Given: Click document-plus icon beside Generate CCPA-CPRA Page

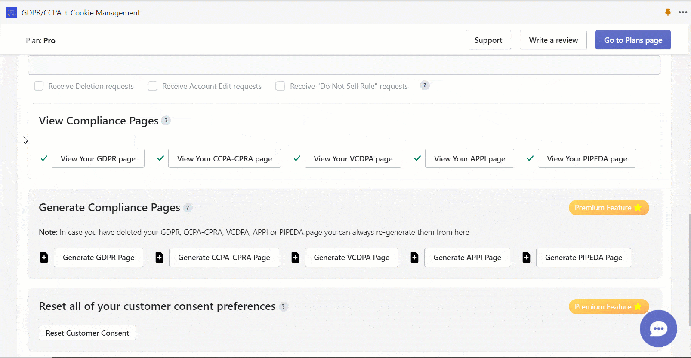Looking at the screenshot, I should (x=159, y=258).
